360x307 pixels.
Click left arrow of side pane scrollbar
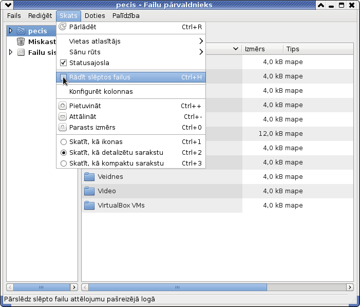10,288
